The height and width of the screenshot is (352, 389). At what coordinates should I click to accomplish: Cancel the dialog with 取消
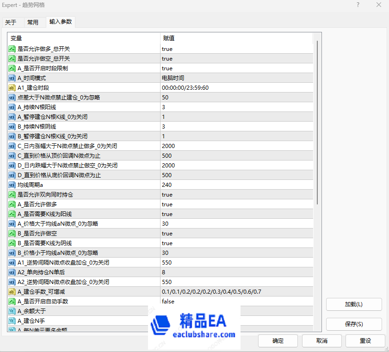click(322, 341)
